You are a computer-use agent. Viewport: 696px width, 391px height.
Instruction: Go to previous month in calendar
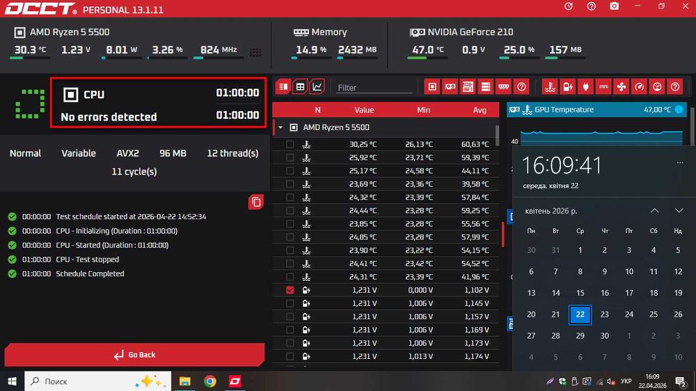[x=654, y=211]
